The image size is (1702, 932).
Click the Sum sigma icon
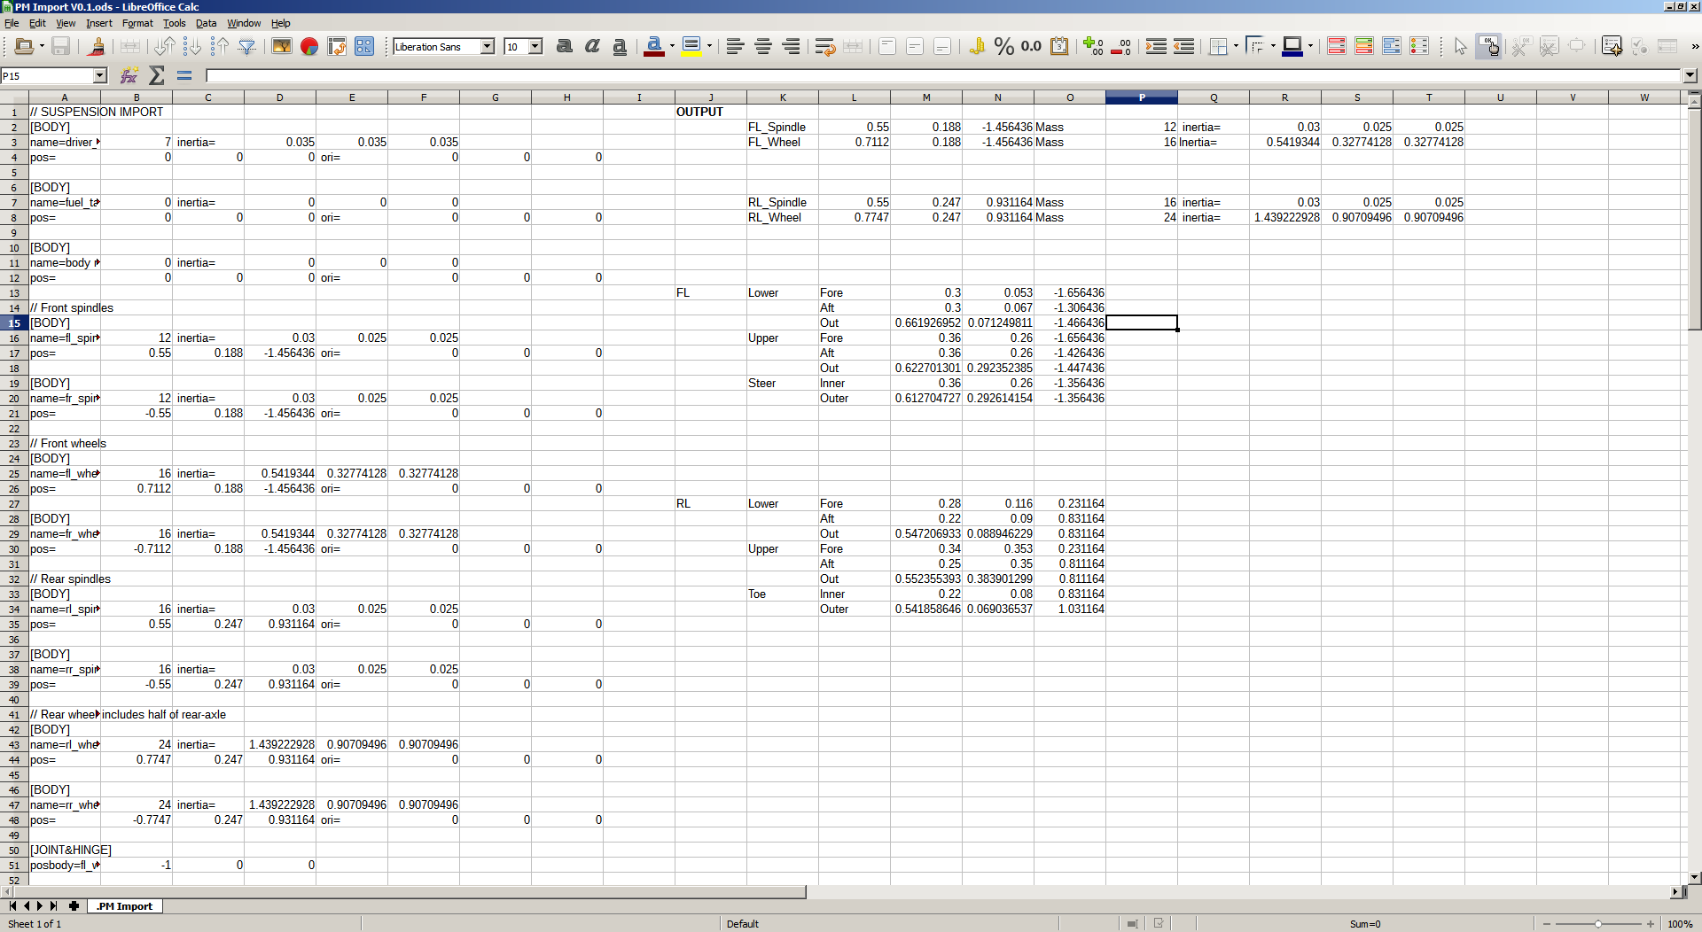tap(157, 75)
